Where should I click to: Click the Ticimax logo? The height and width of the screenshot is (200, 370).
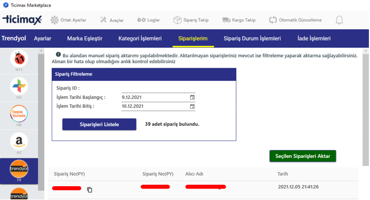click(22, 20)
